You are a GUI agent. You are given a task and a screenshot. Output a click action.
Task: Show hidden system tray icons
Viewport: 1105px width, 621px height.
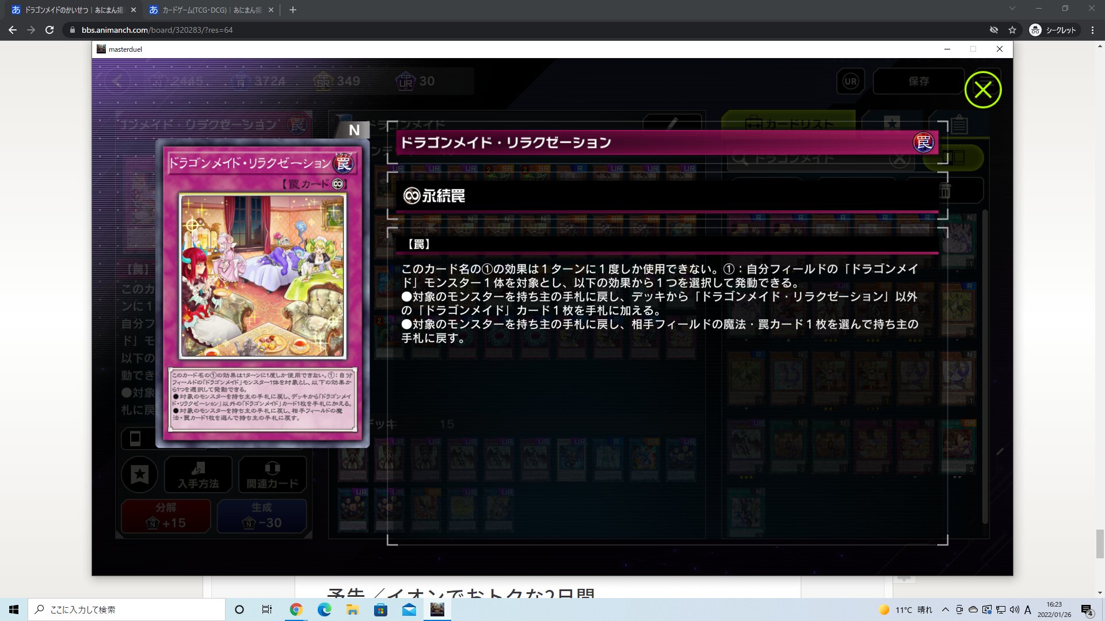946,609
